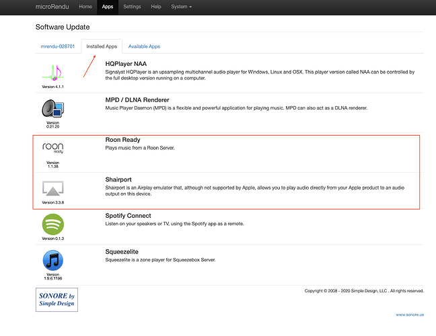The width and height of the screenshot is (436, 336).
Task: Click the MPD / DLNA Renderer speaker icon
Action: [53, 108]
